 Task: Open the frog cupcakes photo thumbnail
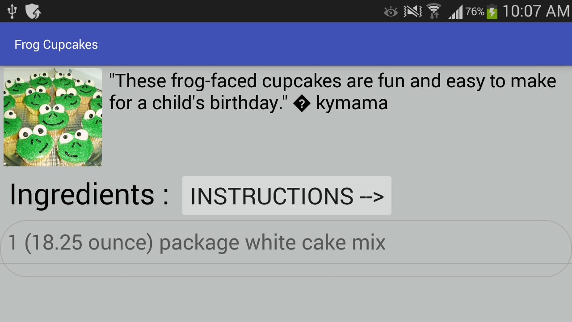click(x=53, y=117)
